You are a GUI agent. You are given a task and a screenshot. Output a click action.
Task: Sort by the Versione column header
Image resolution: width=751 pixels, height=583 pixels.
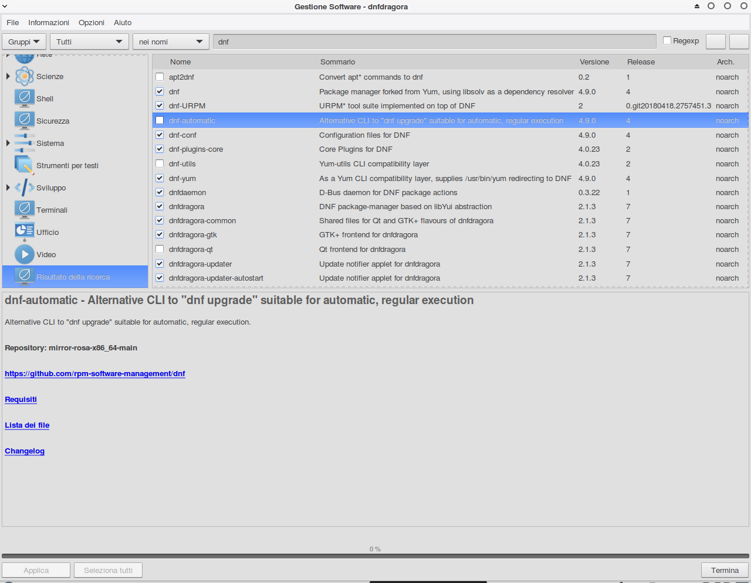pos(594,62)
